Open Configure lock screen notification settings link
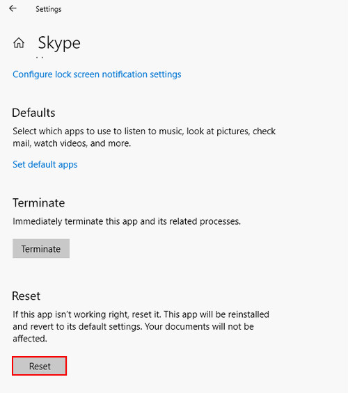 (97, 74)
